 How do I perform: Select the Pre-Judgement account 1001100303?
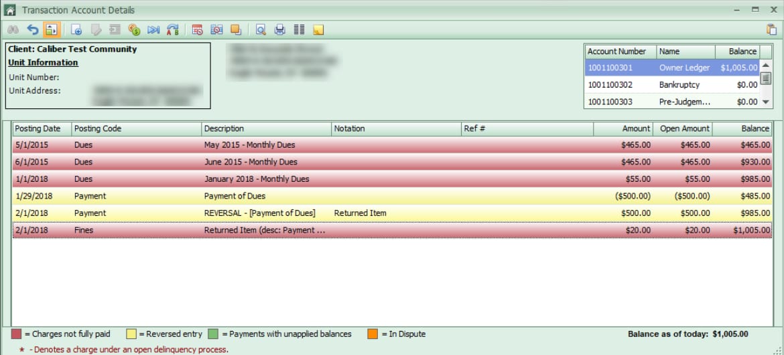tap(672, 102)
